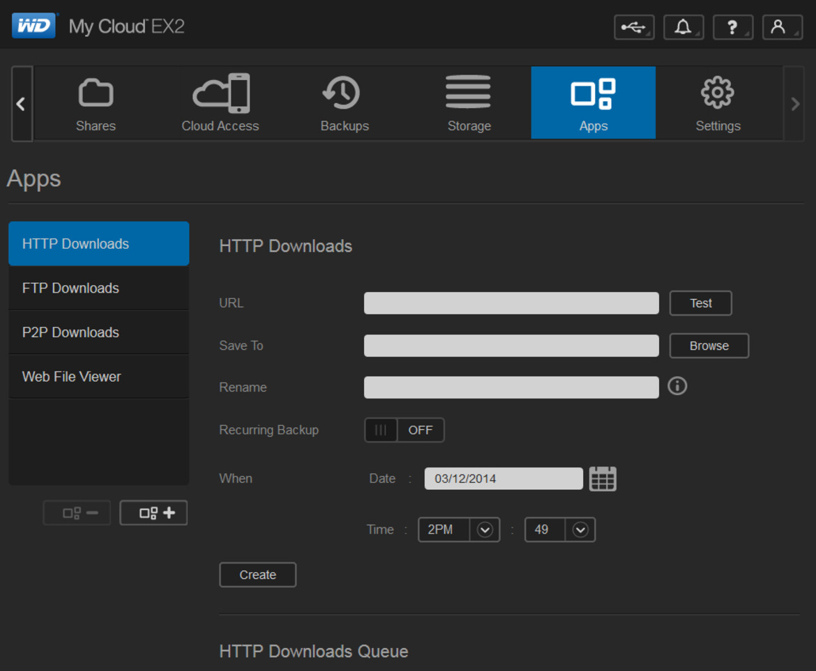
Task: Click the HTTP Downloads Queue heading
Action: (314, 651)
